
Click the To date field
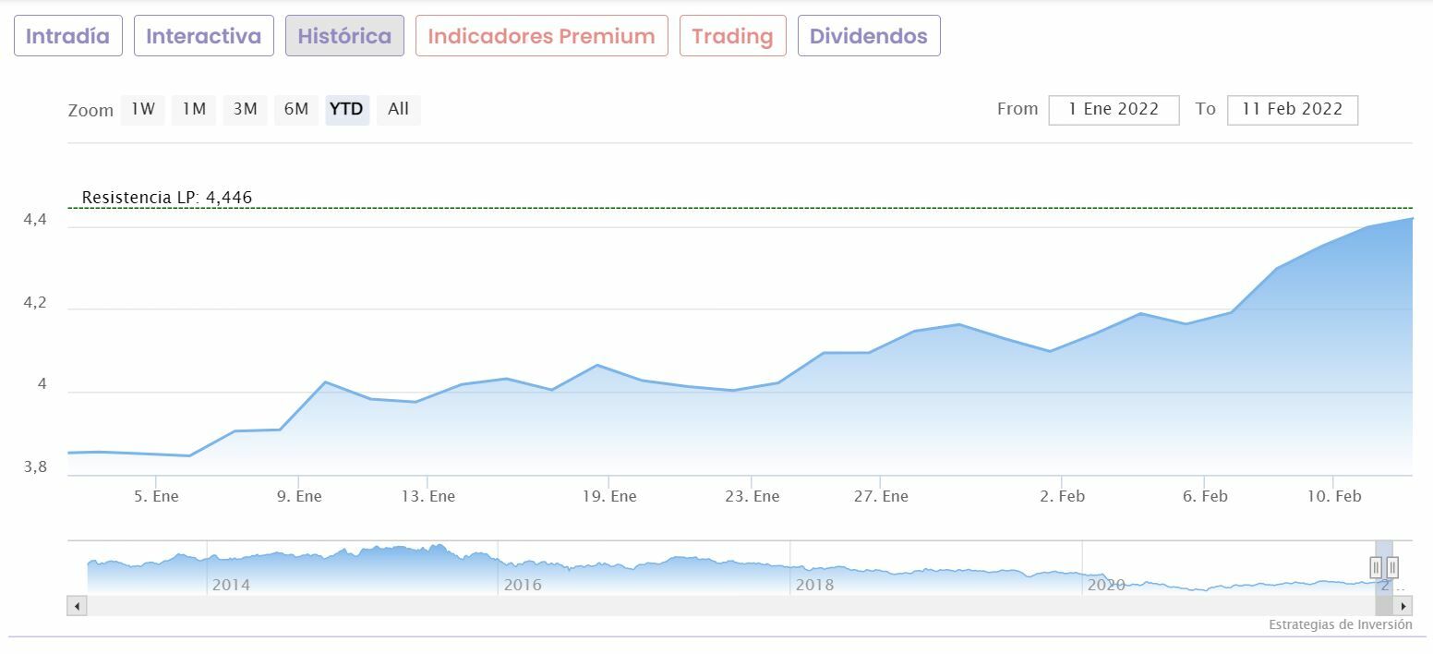click(x=1292, y=109)
